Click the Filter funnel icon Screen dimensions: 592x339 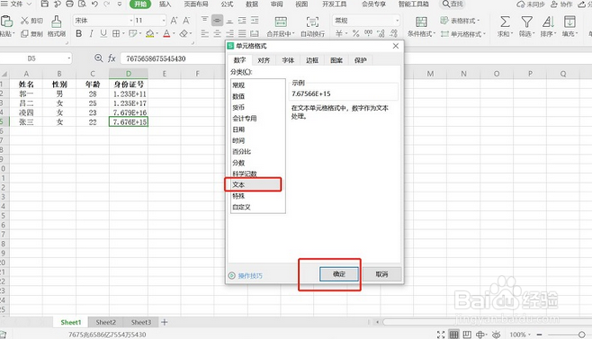[x=526, y=22]
